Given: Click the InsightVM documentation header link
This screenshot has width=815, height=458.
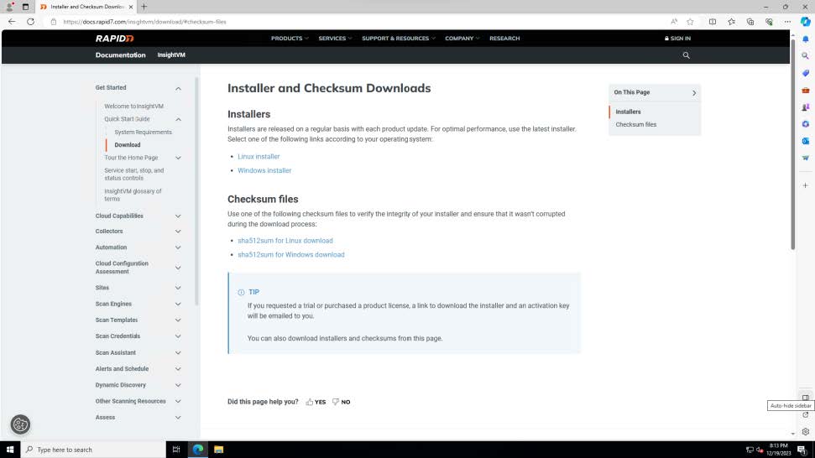Looking at the screenshot, I should 171,55.
